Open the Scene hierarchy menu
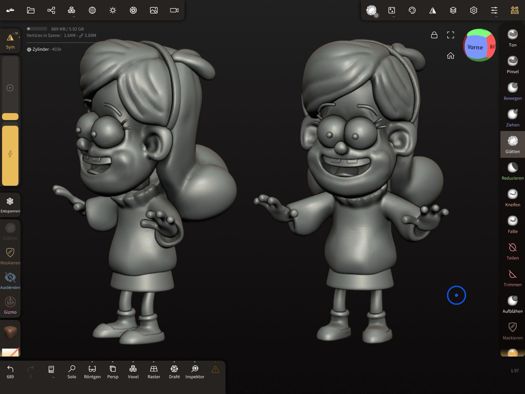This screenshot has width=525, height=394. 51,10
